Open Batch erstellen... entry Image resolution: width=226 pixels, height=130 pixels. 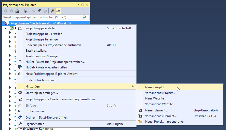(76, 51)
